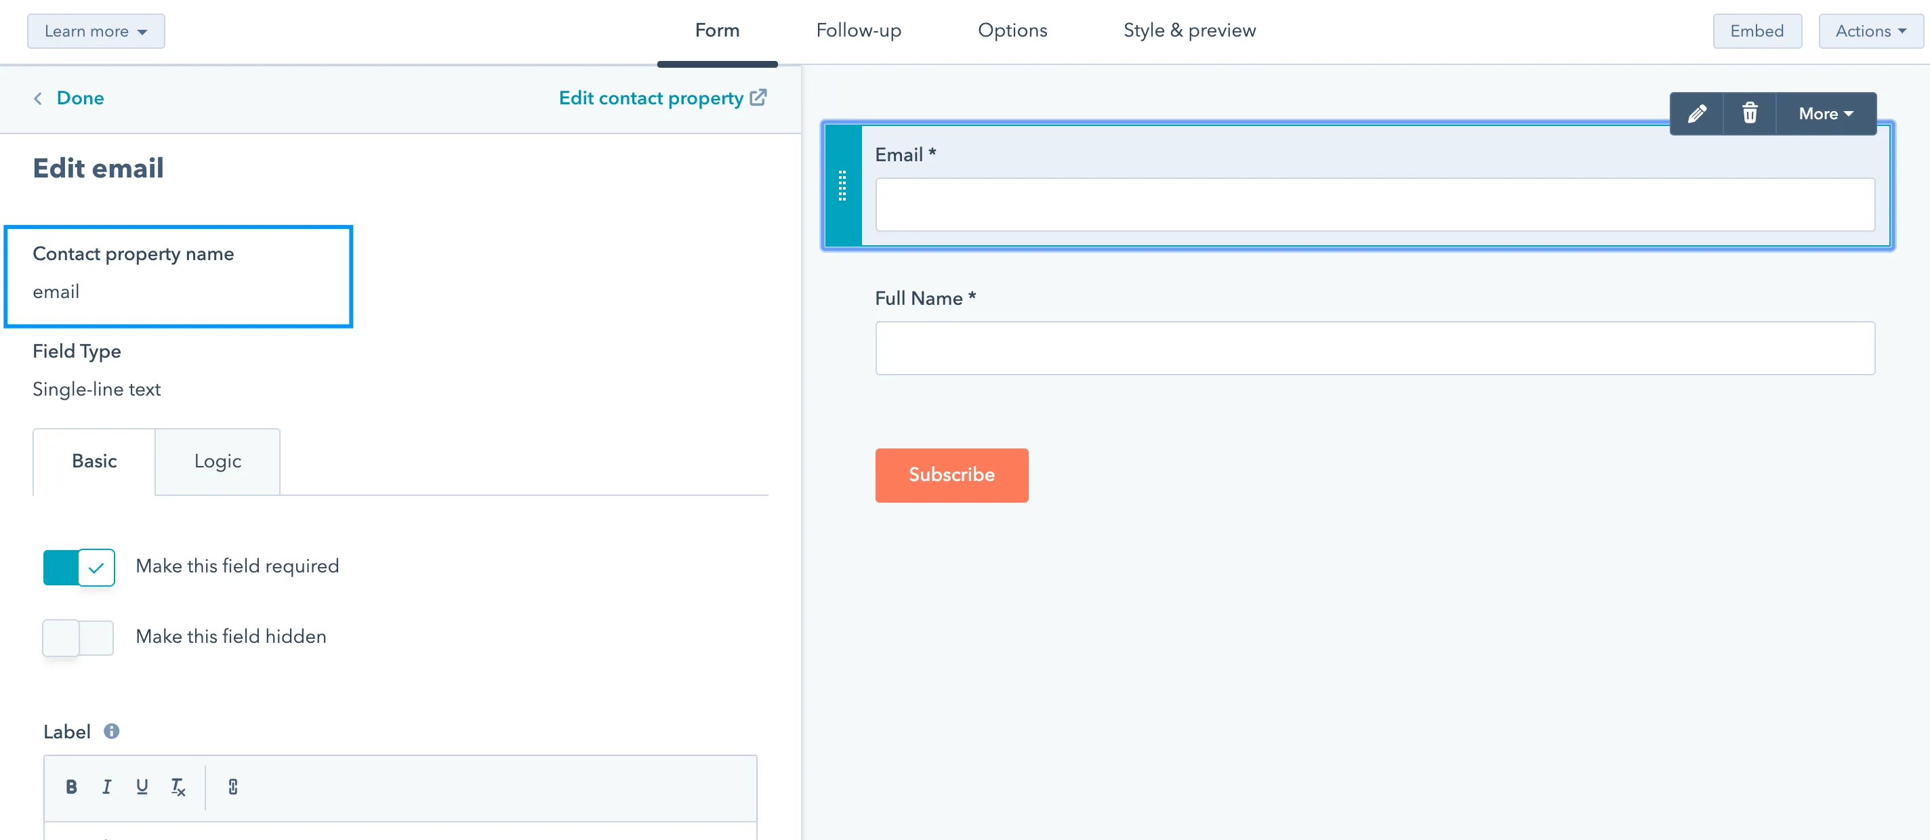Toggle Make this field hidden
This screenshot has height=840, width=1930.
tap(79, 637)
